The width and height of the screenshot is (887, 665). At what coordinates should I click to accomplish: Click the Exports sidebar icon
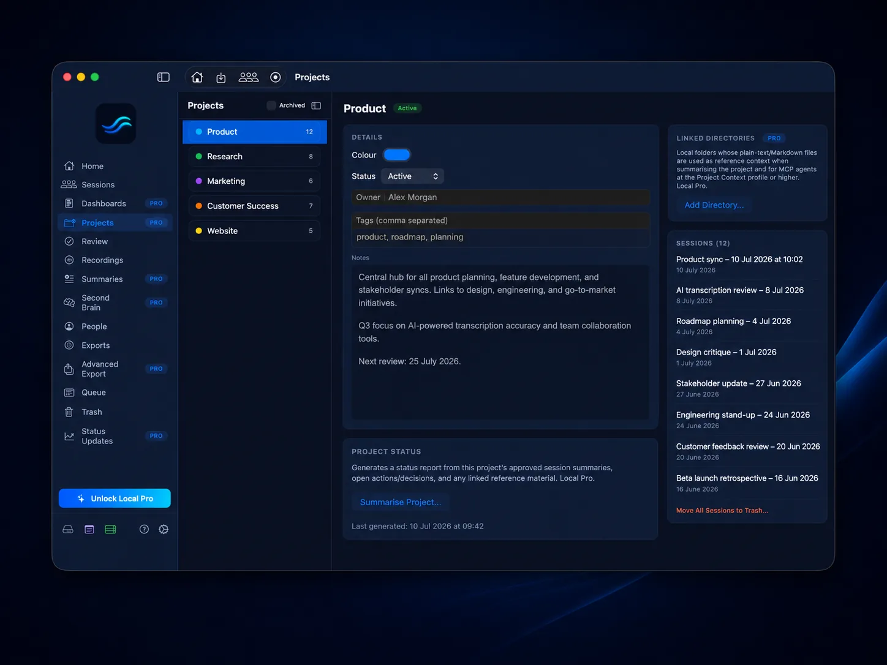point(69,345)
